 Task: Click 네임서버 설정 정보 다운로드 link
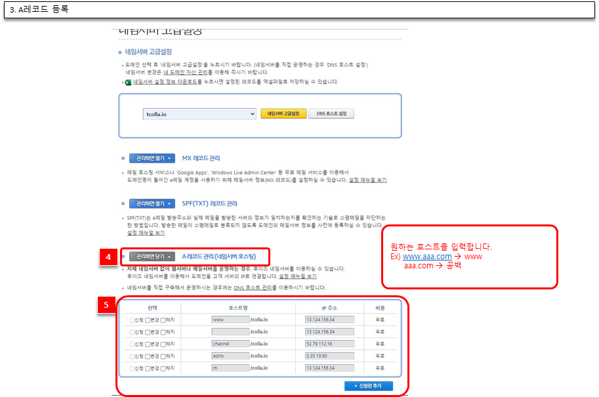tap(165, 82)
